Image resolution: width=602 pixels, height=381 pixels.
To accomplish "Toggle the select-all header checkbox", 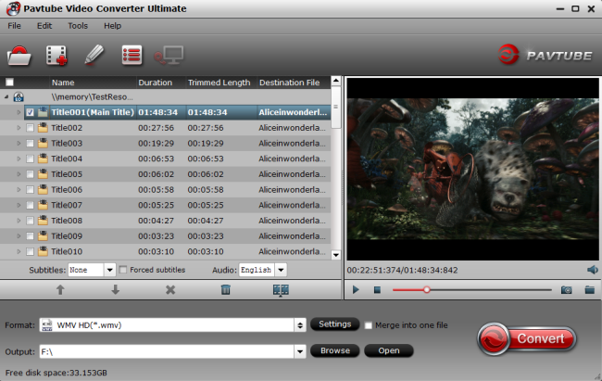I will click(9, 83).
